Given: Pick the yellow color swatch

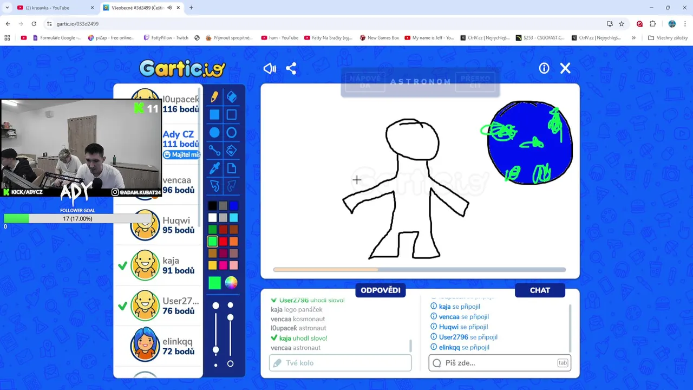Looking at the screenshot, I should pos(212,265).
